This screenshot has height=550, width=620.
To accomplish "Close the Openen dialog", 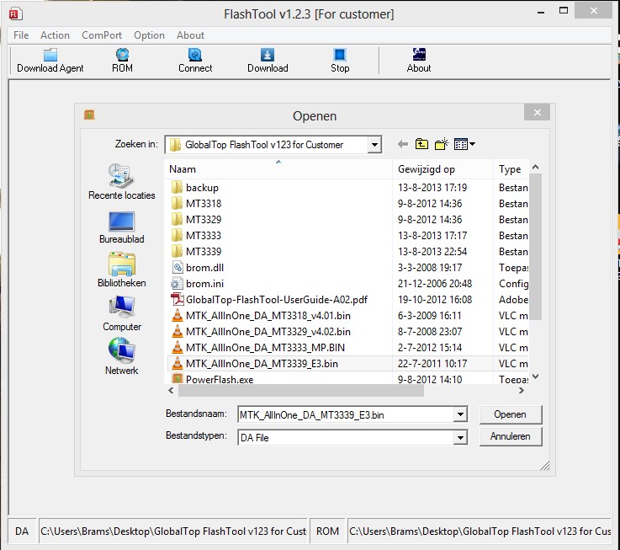I will click(x=537, y=113).
